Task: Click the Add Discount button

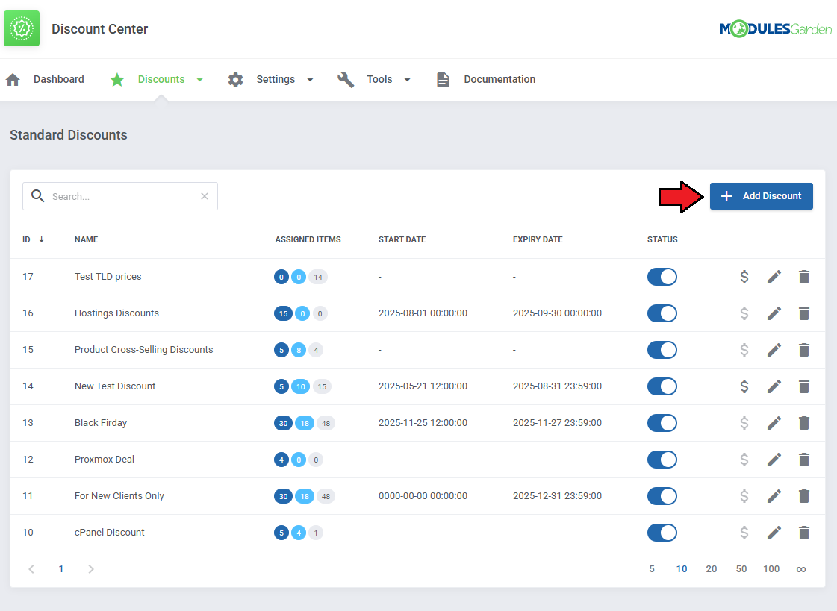Action: 761,196
